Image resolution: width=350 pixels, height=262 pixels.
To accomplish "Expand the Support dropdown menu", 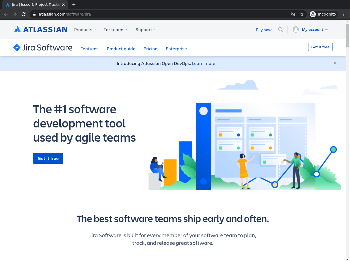I will [x=146, y=29].
